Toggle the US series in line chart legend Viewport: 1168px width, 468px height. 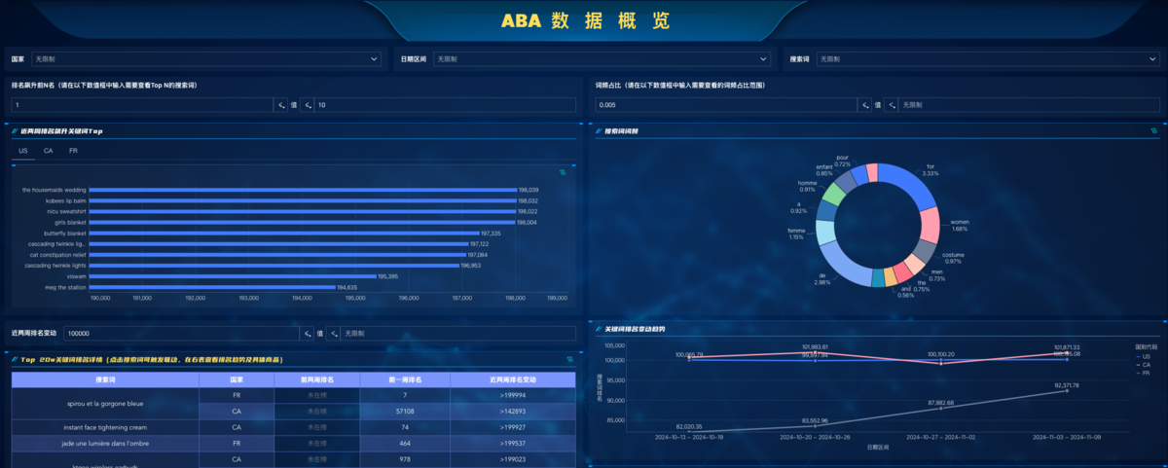[x=1145, y=356]
